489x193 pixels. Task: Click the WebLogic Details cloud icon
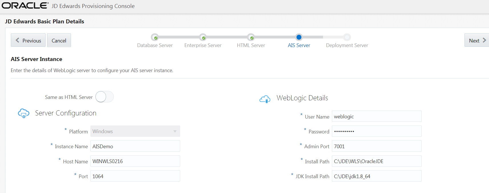point(265,99)
